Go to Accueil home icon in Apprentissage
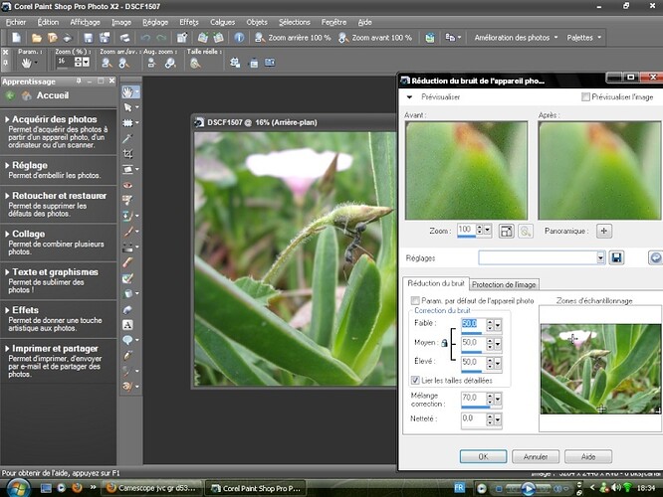The width and height of the screenshot is (663, 497). point(26,95)
